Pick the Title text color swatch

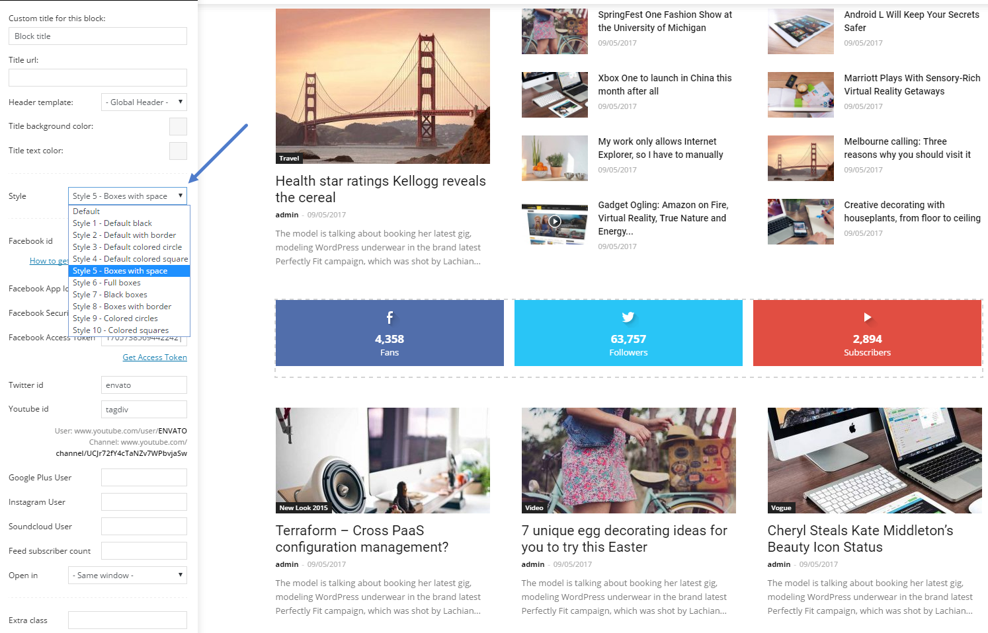178,151
